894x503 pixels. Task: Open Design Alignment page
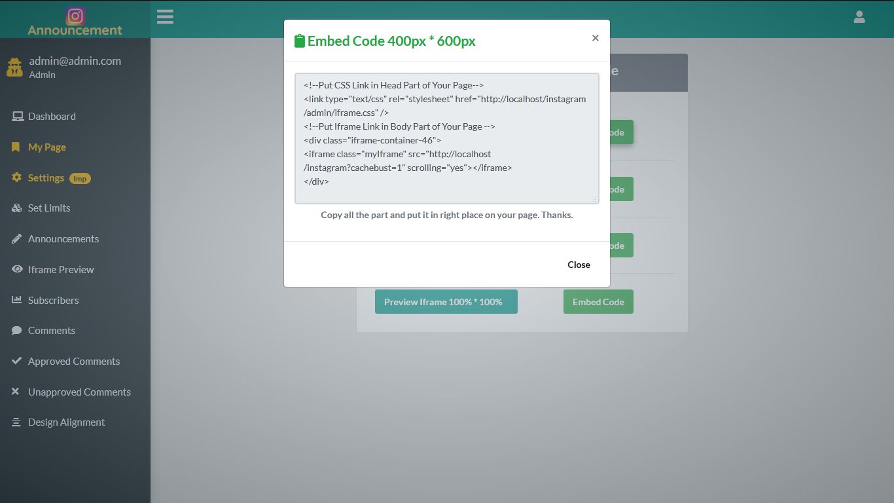click(66, 422)
